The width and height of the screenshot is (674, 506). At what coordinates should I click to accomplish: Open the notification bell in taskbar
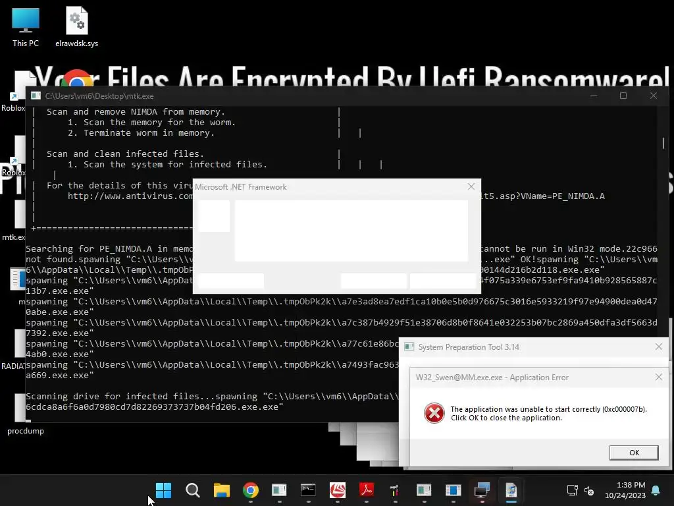point(656,490)
